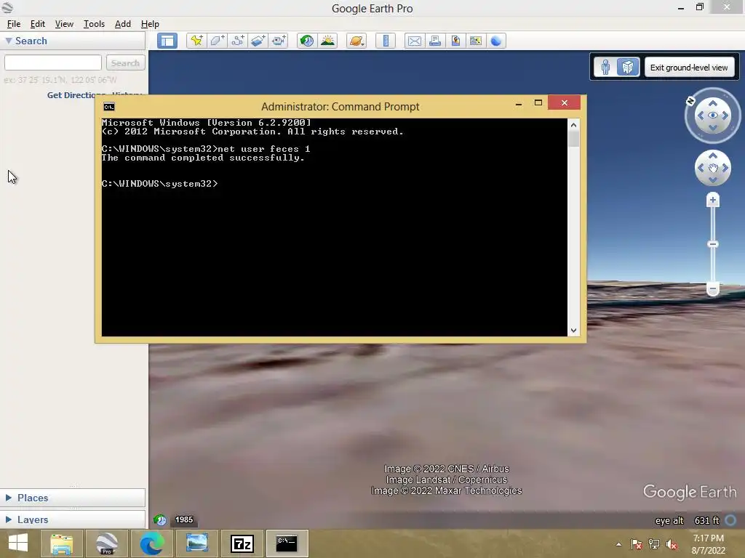Open File Explorer from the taskbar
Screen dimensions: 745x558
[61, 543]
